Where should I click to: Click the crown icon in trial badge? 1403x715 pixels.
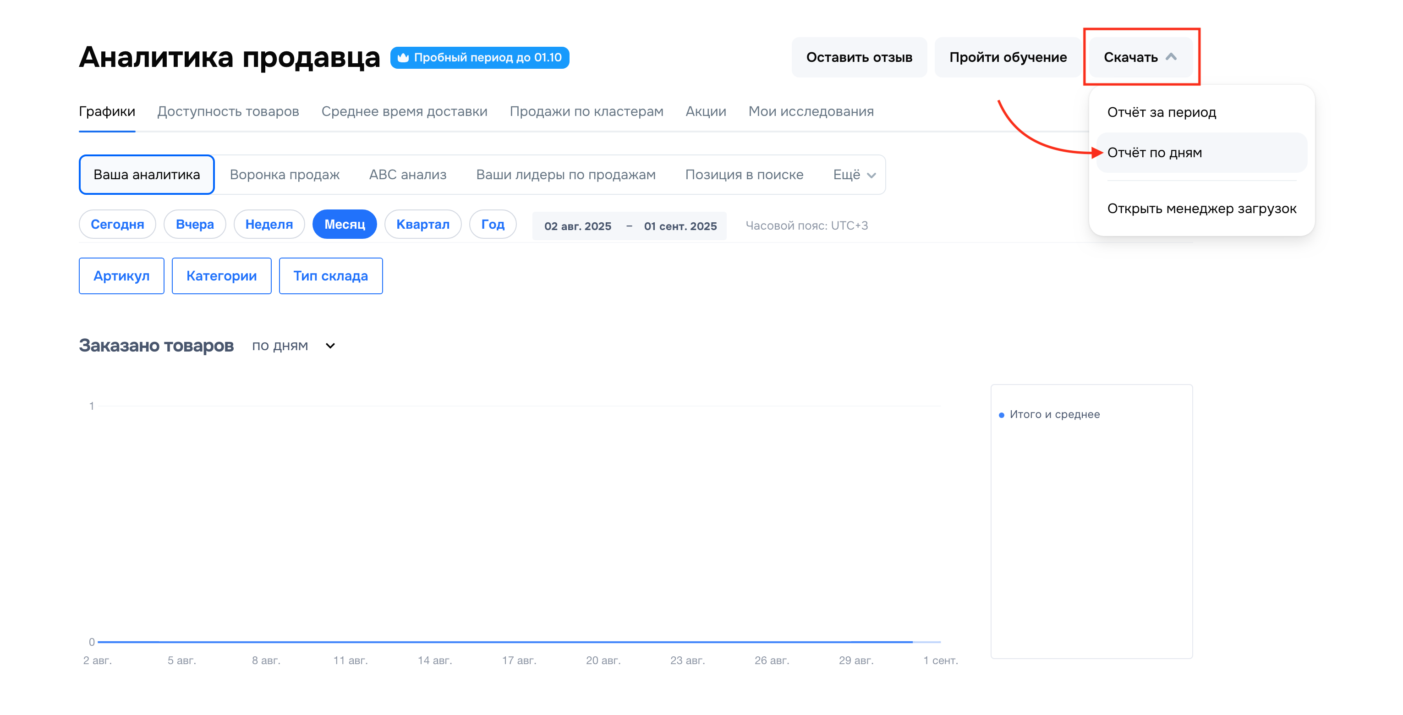(403, 57)
